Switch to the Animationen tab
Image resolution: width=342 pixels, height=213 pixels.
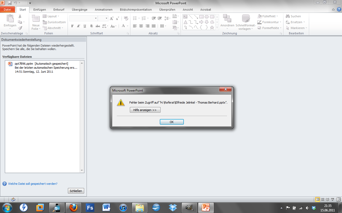(104, 10)
